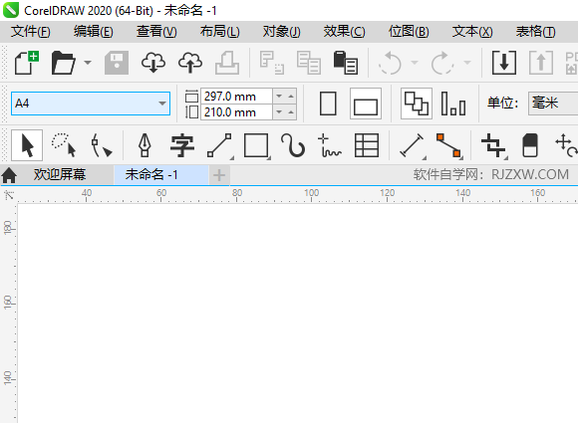578x423 pixels.
Task: Select the Rectangle tool
Action: point(256,145)
